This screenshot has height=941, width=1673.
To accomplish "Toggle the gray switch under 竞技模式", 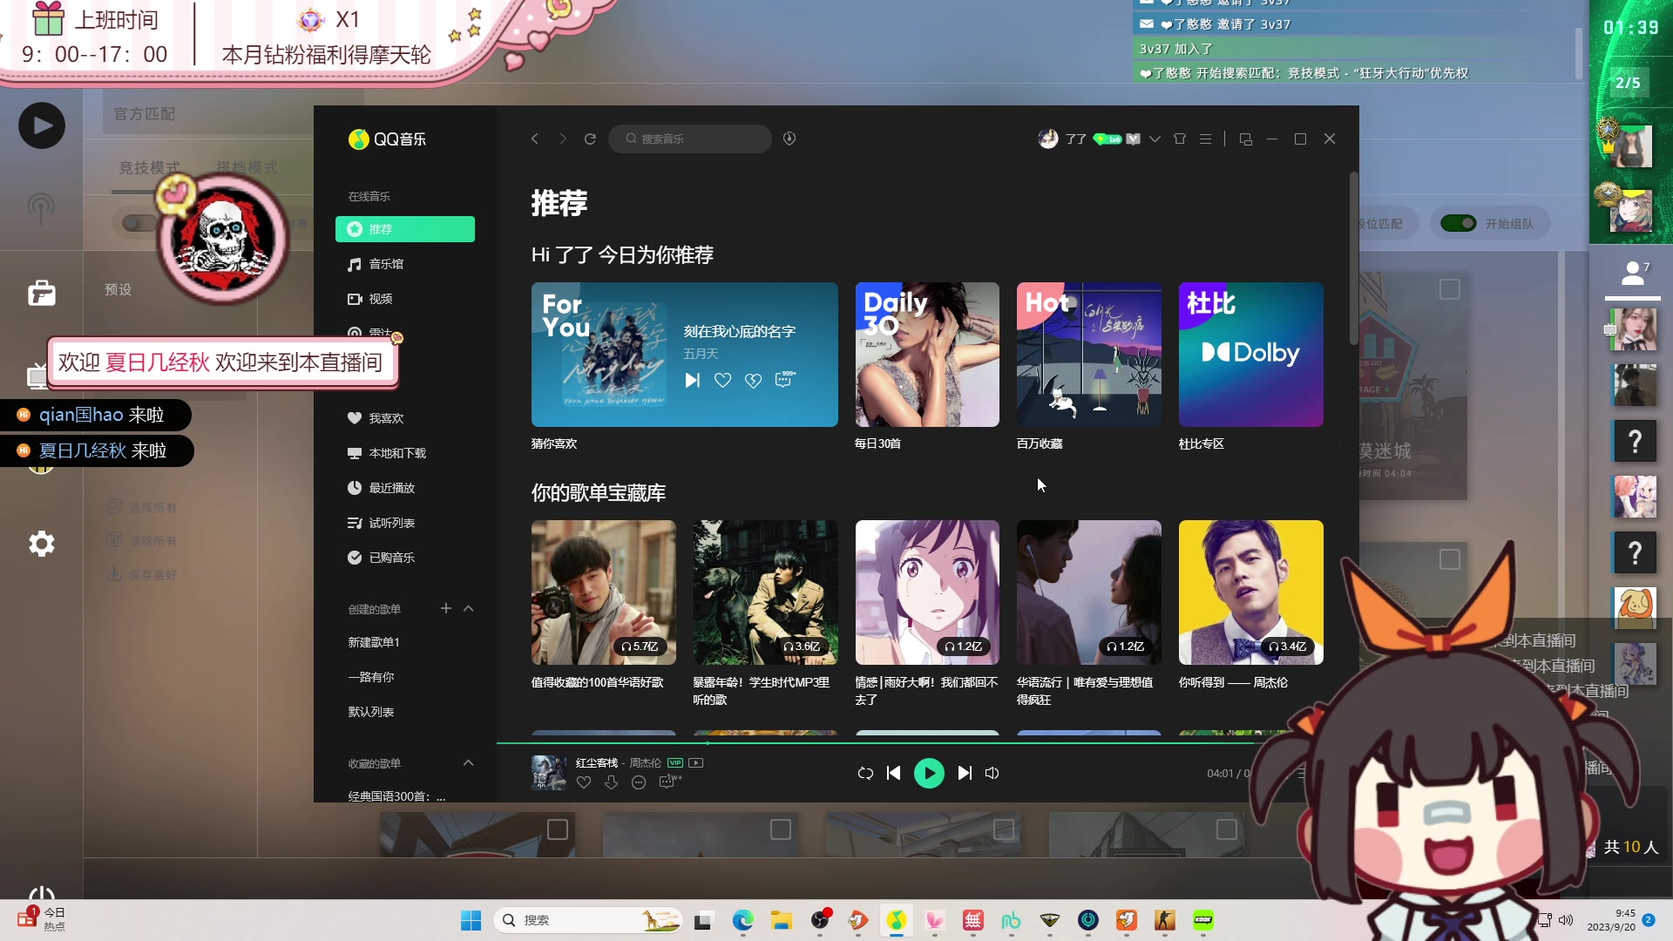I will pyautogui.click(x=138, y=223).
